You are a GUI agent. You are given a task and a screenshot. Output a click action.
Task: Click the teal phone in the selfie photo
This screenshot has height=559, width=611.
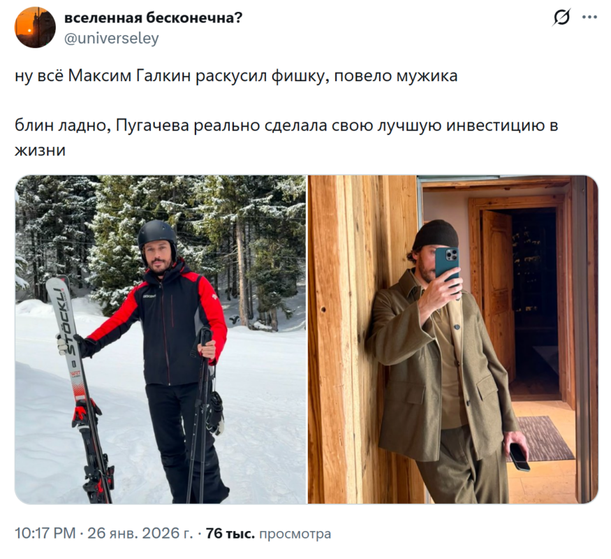click(x=447, y=264)
